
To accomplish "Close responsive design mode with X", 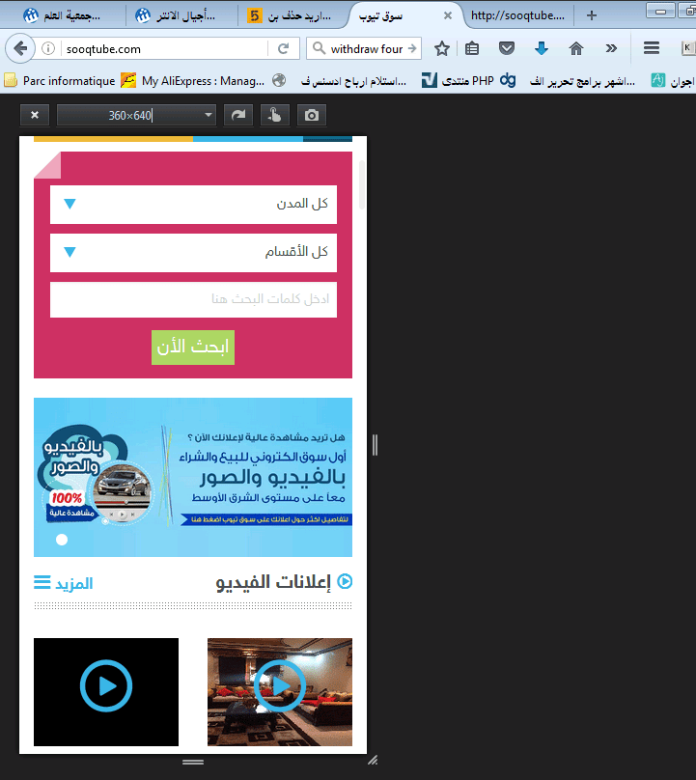I will 35,116.
